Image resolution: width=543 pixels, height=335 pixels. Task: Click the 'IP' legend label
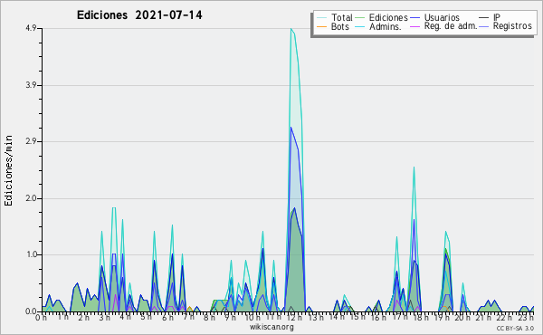[497, 17]
